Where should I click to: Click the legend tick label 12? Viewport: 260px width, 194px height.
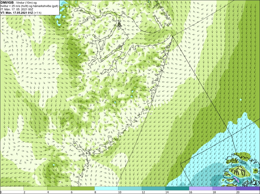point(143,192)
